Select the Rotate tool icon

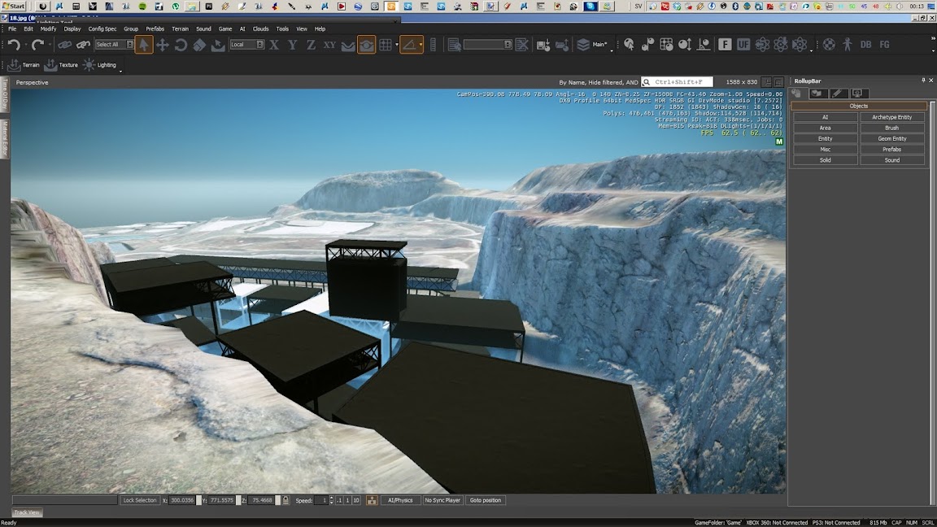[x=181, y=45]
